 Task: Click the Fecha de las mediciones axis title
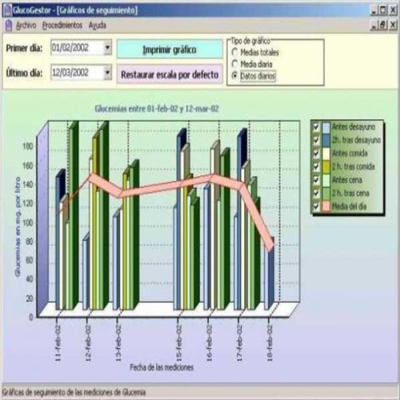click(161, 367)
